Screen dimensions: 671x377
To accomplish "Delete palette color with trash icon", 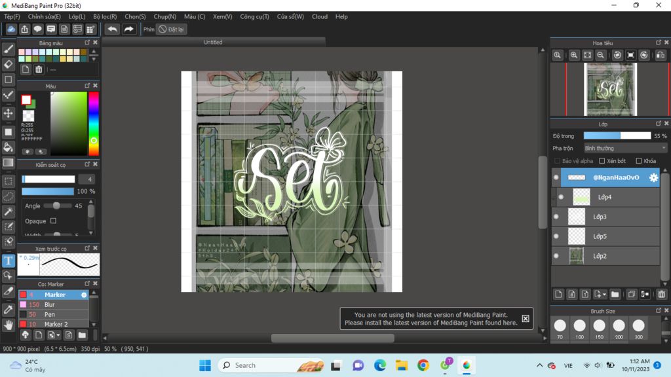I will tap(39, 69).
